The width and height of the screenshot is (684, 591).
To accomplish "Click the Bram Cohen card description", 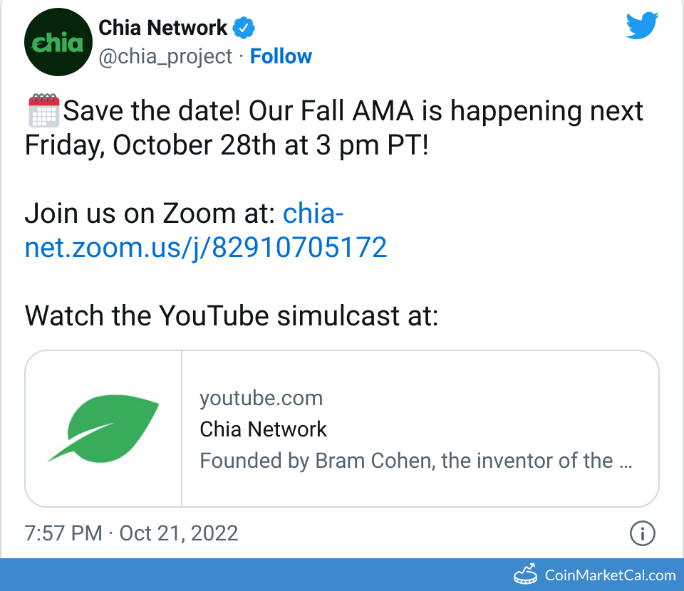I will coord(415,461).
